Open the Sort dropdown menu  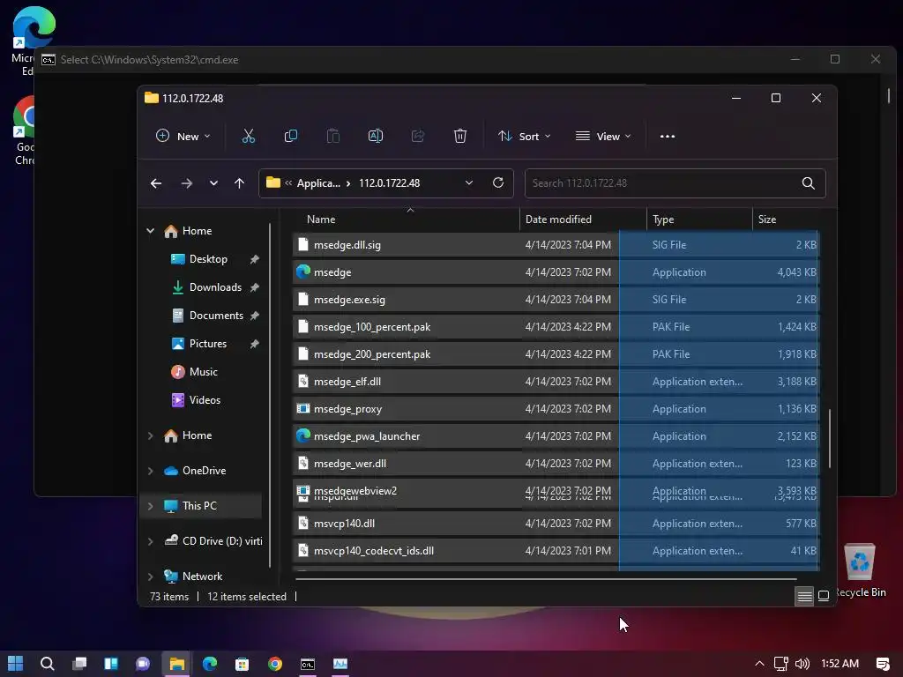coord(525,137)
